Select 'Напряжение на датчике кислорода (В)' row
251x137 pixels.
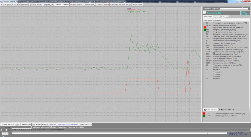(226, 50)
